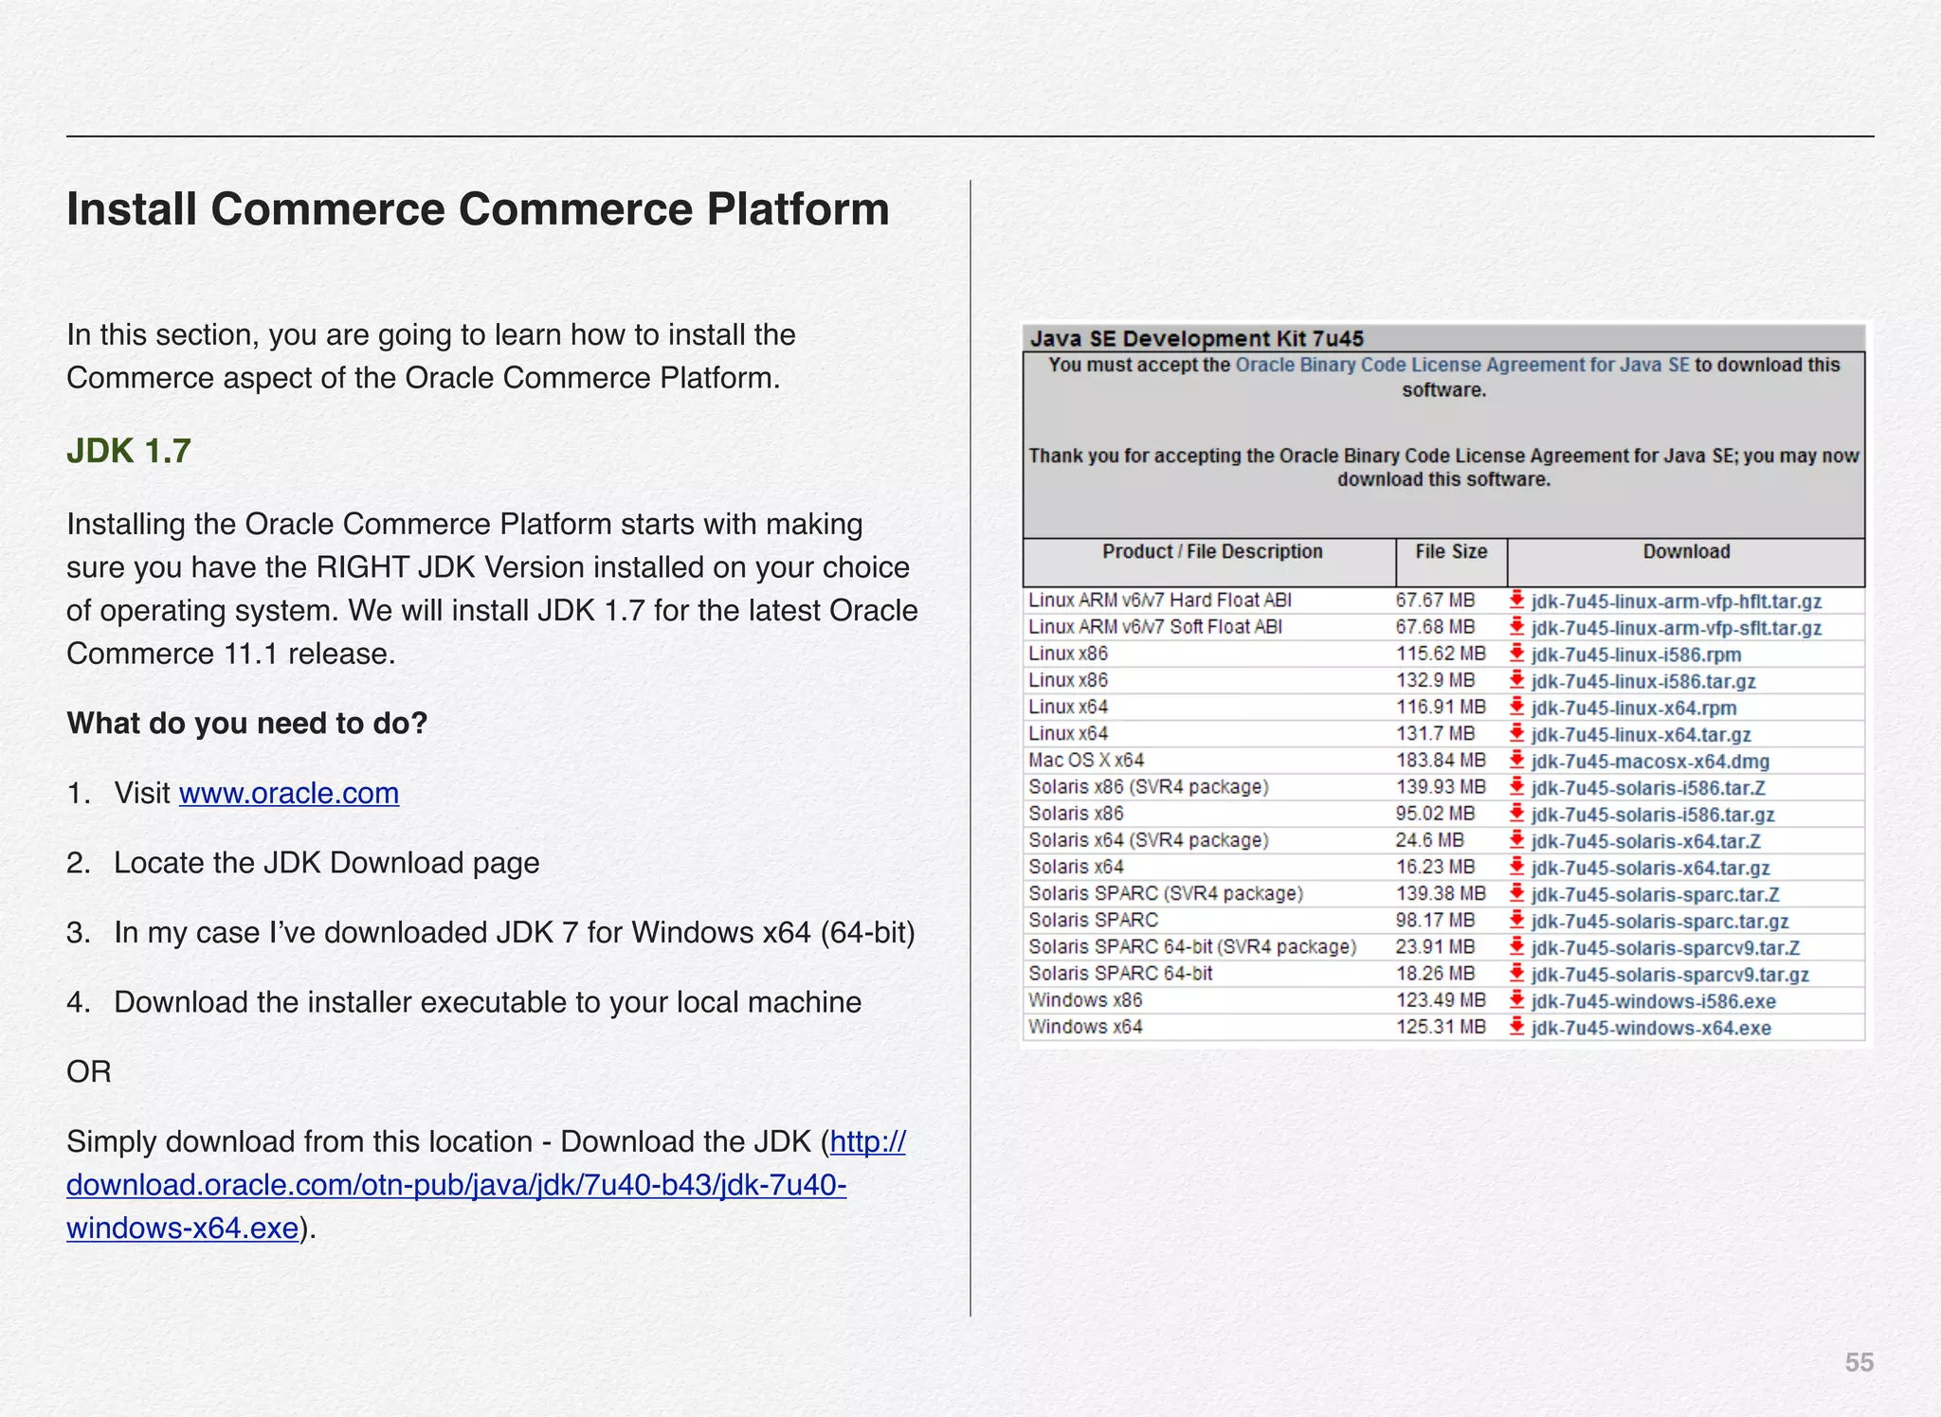This screenshot has height=1417, width=1941.
Task: Select Solaris SPARC 64-bit (SVR4 package) row
Action: (1443, 946)
